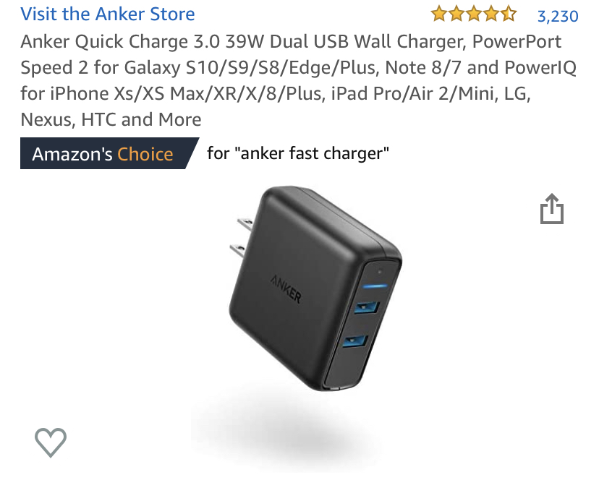Open the 3,230 customer reviews count

pyautogui.click(x=558, y=16)
